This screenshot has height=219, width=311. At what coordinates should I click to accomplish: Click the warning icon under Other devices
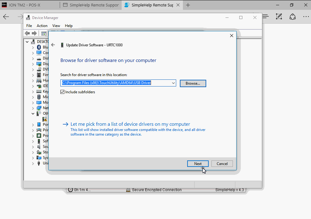tap(45, 119)
